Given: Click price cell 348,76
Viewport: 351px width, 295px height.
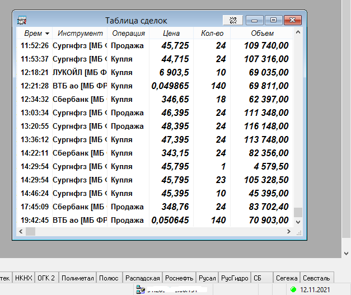Looking at the screenshot, I should [175, 207].
